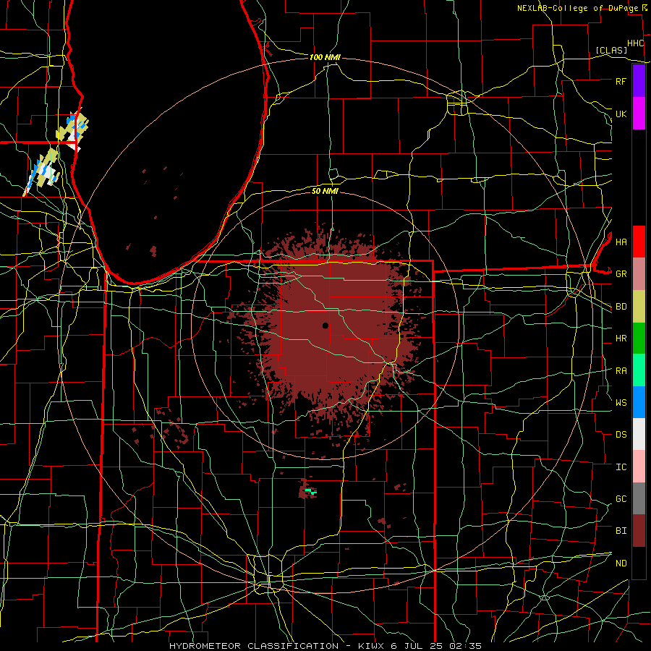Select the dusty pink GR legend swatch
This screenshot has height=651, width=651.
pos(639,274)
